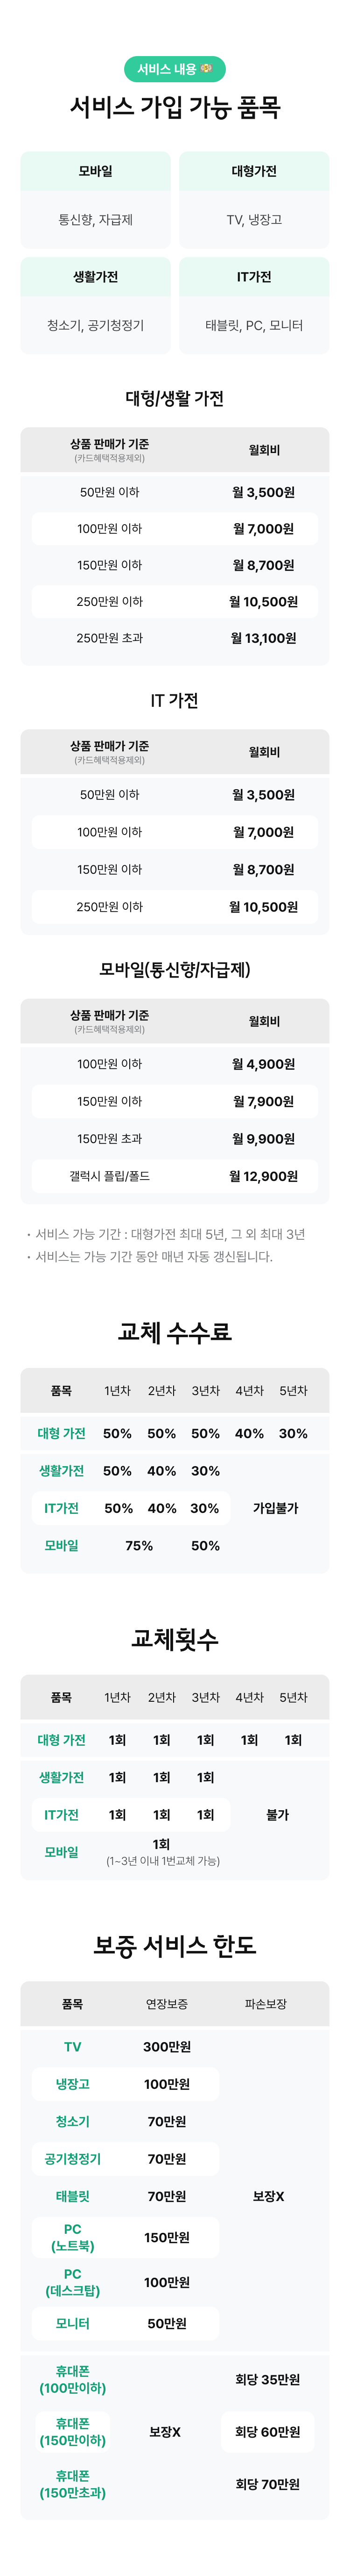This screenshot has height=2576, width=350.
Task: Open the IT가전 category card
Action: click(x=254, y=305)
